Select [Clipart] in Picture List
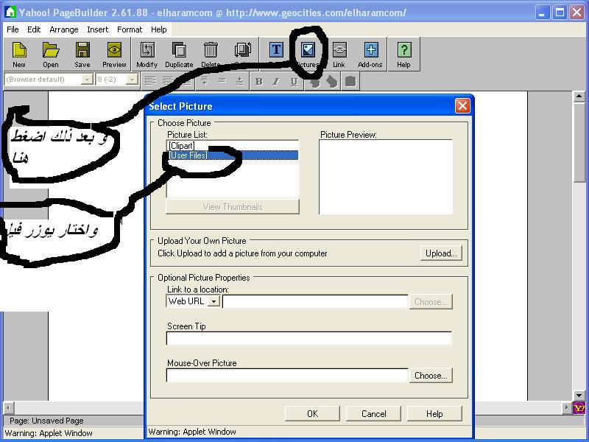 233,145
